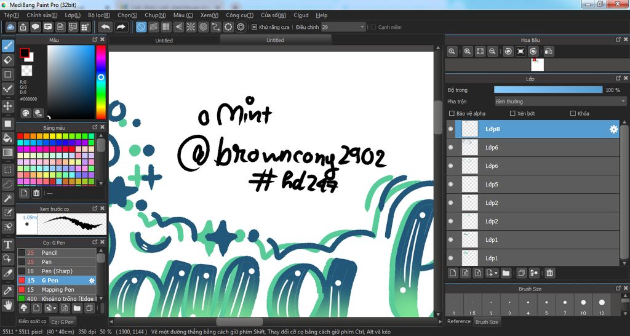This screenshot has height=336, width=630.
Task: Open the Bộ lọc menu
Action: click(99, 15)
